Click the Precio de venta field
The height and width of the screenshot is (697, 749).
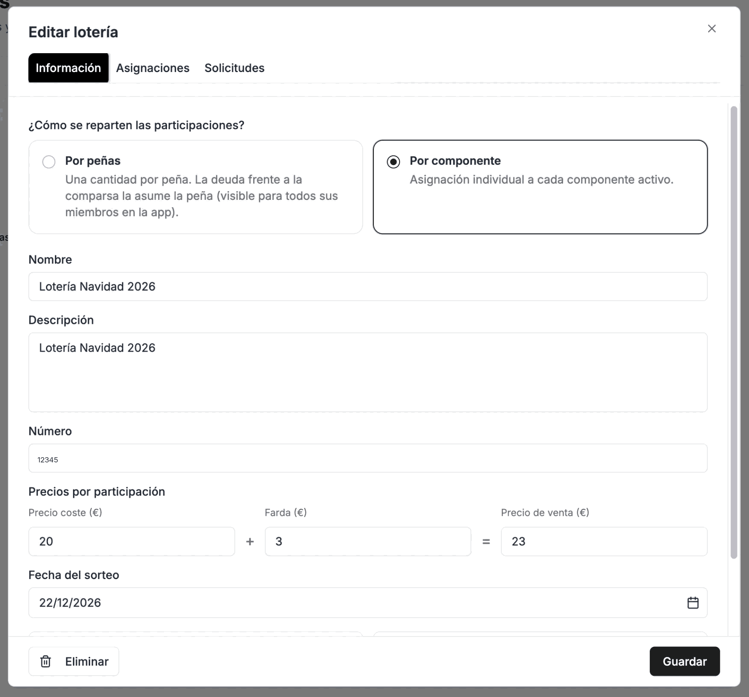click(604, 541)
